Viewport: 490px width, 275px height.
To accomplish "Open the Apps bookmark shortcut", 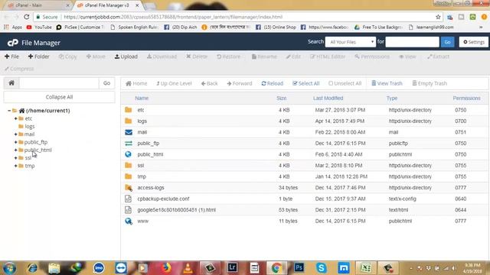I will (13, 27).
